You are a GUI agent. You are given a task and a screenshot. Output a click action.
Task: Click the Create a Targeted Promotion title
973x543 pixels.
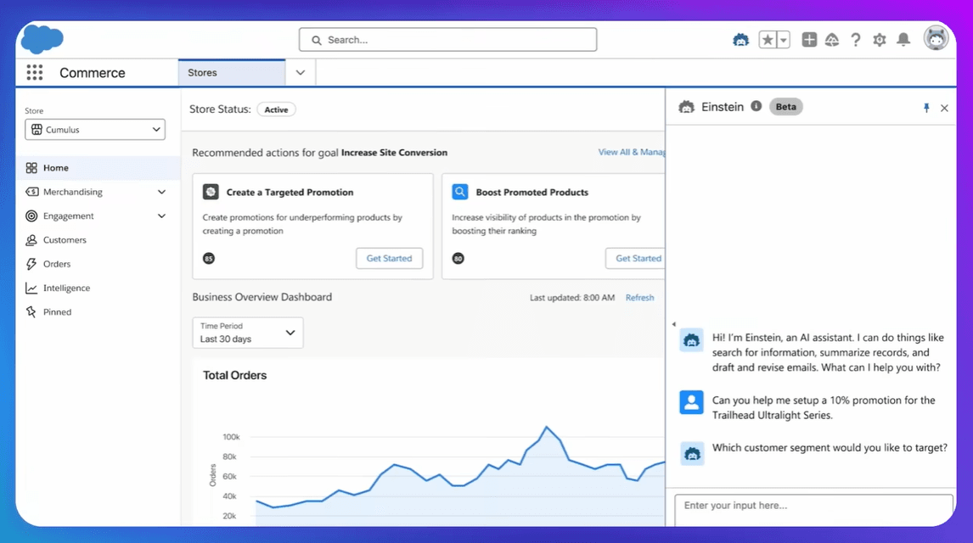[x=290, y=192]
